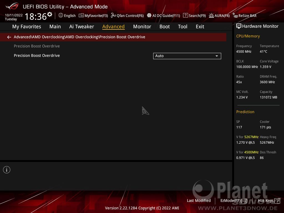Switch to EzMode(F7)
The height and width of the screenshot is (213, 284).
[230, 201]
